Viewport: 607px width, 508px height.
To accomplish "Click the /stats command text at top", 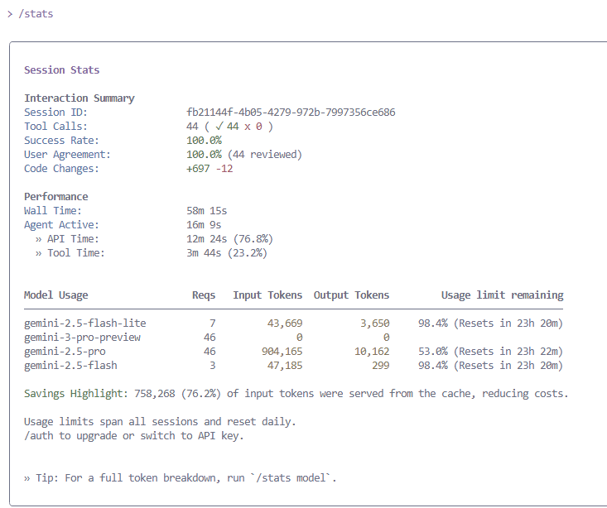I will click(36, 14).
